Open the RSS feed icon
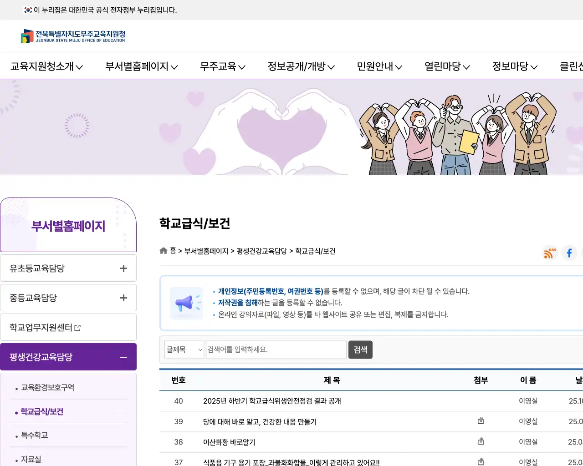This screenshot has height=466, width=583. point(549,253)
